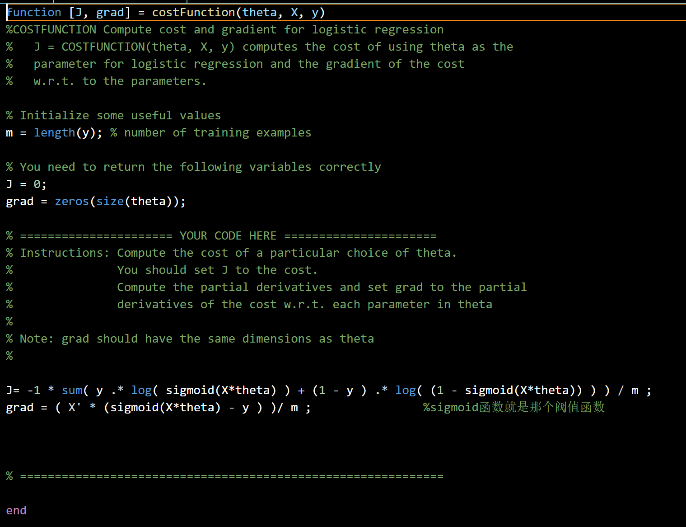The height and width of the screenshot is (527, 686).
Task: Click the long equals-sign separator line near the bottom
Action: [232, 476]
